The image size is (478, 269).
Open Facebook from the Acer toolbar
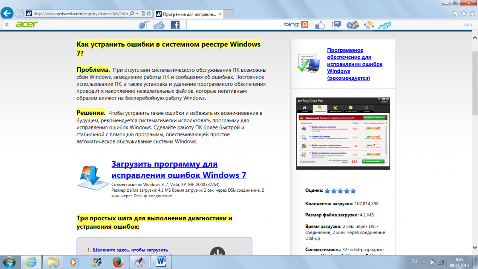(175, 25)
